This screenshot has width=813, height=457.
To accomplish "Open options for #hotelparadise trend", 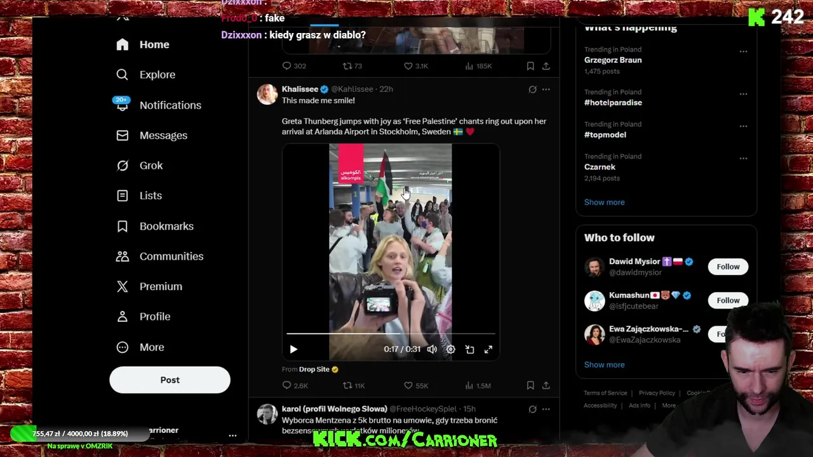I will coord(743,94).
